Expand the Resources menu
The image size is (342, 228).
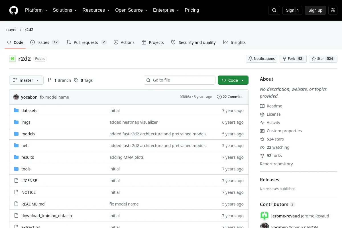96,10
